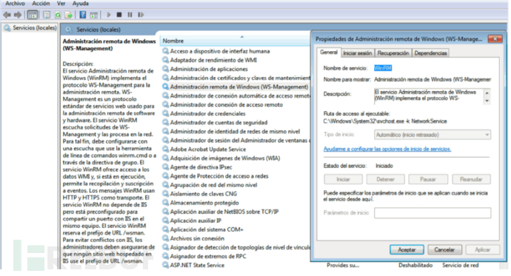Sort services by the Nombre column header
511x276 pixels.
pos(236,41)
